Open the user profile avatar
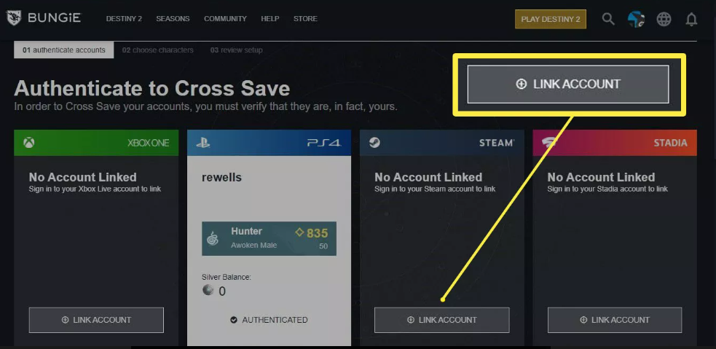 (636, 19)
